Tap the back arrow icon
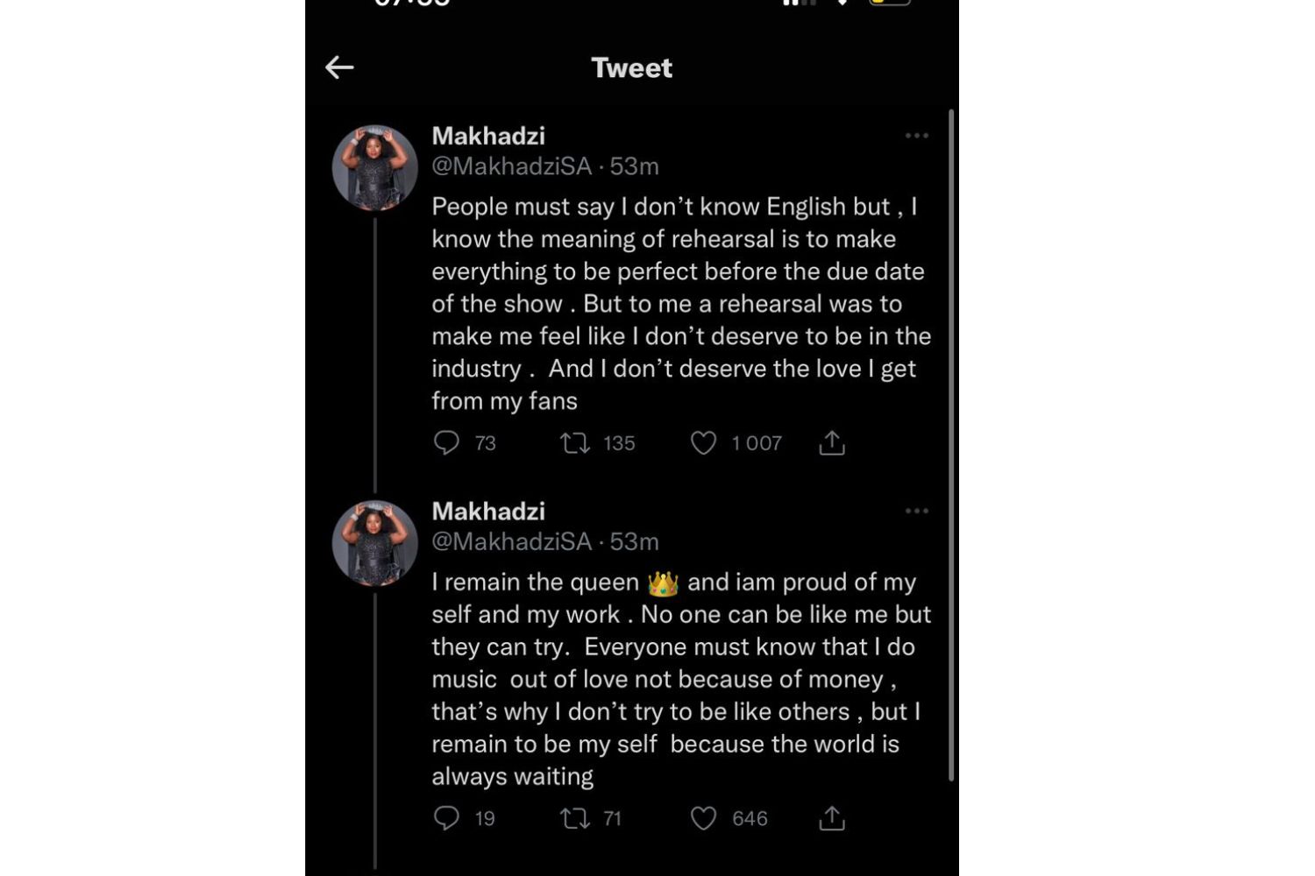 pyautogui.click(x=339, y=67)
